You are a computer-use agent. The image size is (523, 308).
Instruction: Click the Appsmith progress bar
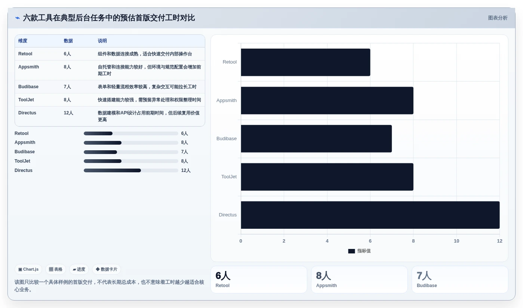click(131, 143)
